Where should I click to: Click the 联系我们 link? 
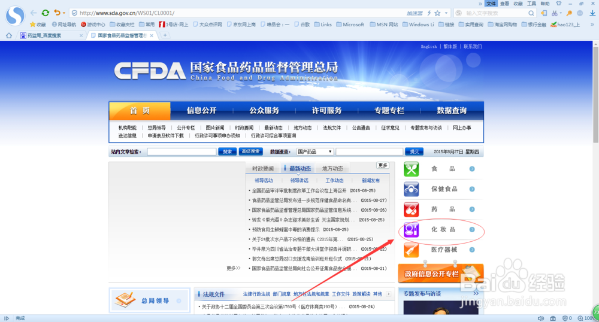pos(473,47)
